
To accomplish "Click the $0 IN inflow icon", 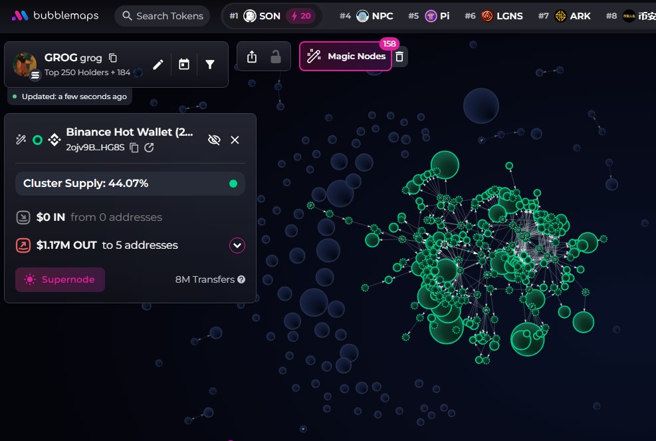I will 23,217.
